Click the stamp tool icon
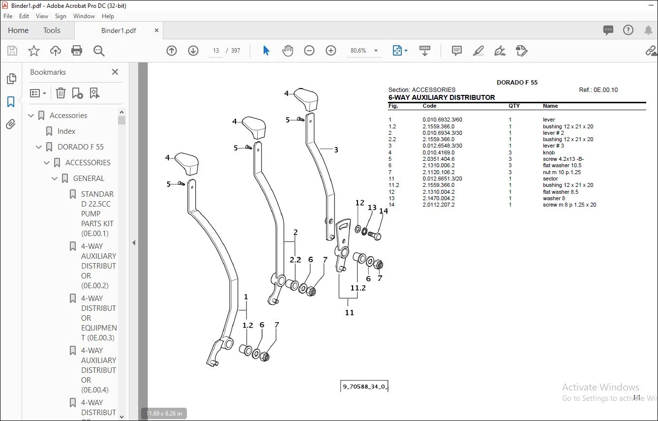The height and width of the screenshot is (421, 658). (x=522, y=51)
